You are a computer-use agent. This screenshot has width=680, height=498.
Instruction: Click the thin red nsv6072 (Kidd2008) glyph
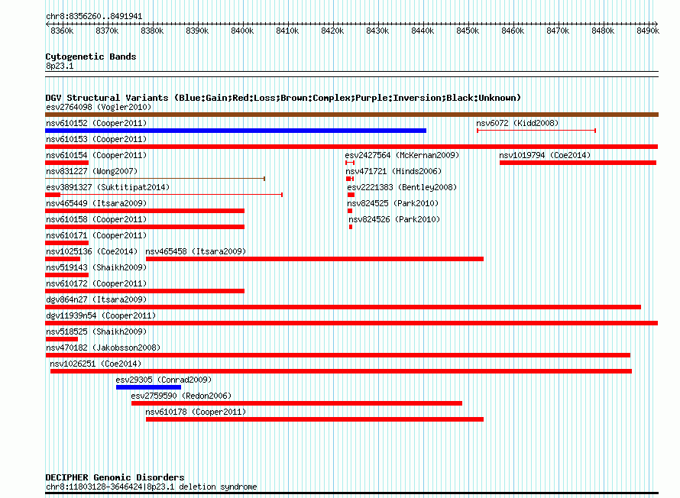536,131
